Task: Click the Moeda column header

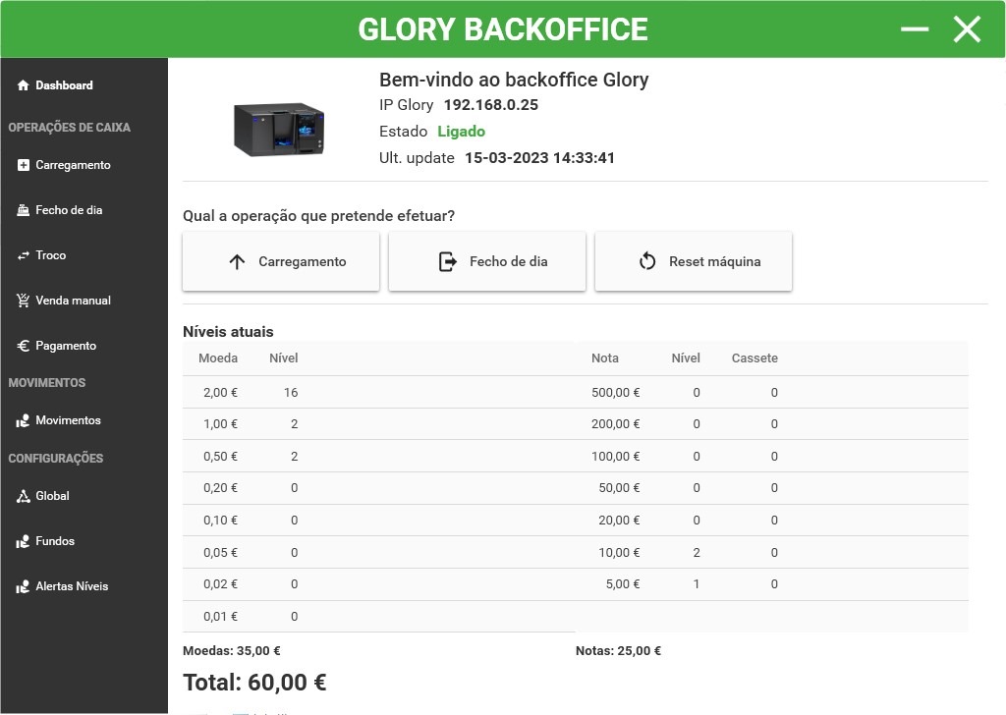Action: (x=218, y=358)
